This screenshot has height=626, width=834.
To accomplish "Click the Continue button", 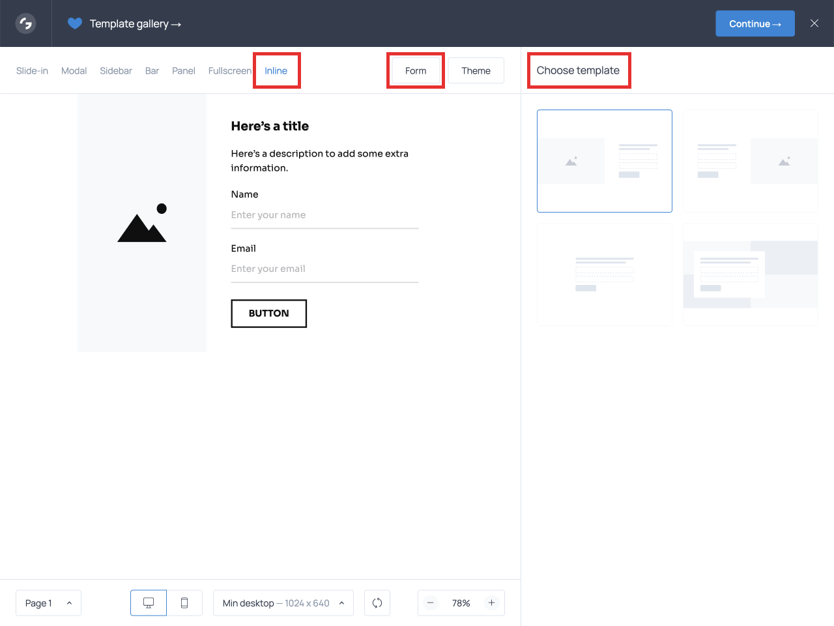I will point(755,23).
